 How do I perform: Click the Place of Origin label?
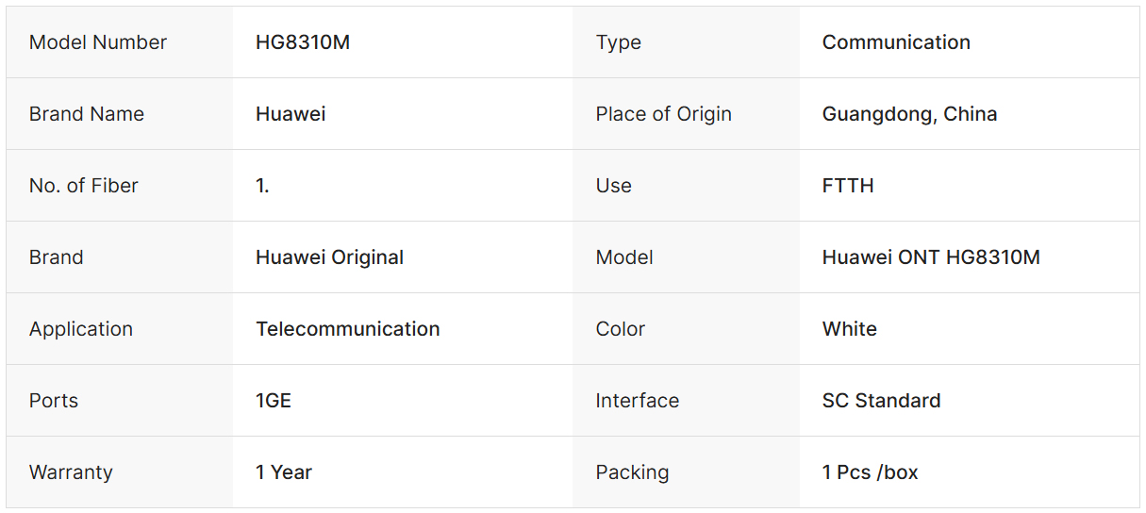[663, 114]
